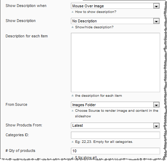This screenshot has height=161, width=167.
Task: Click arrow button of Mouse Over Image select
Action: pyautogui.click(x=156, y=6)
